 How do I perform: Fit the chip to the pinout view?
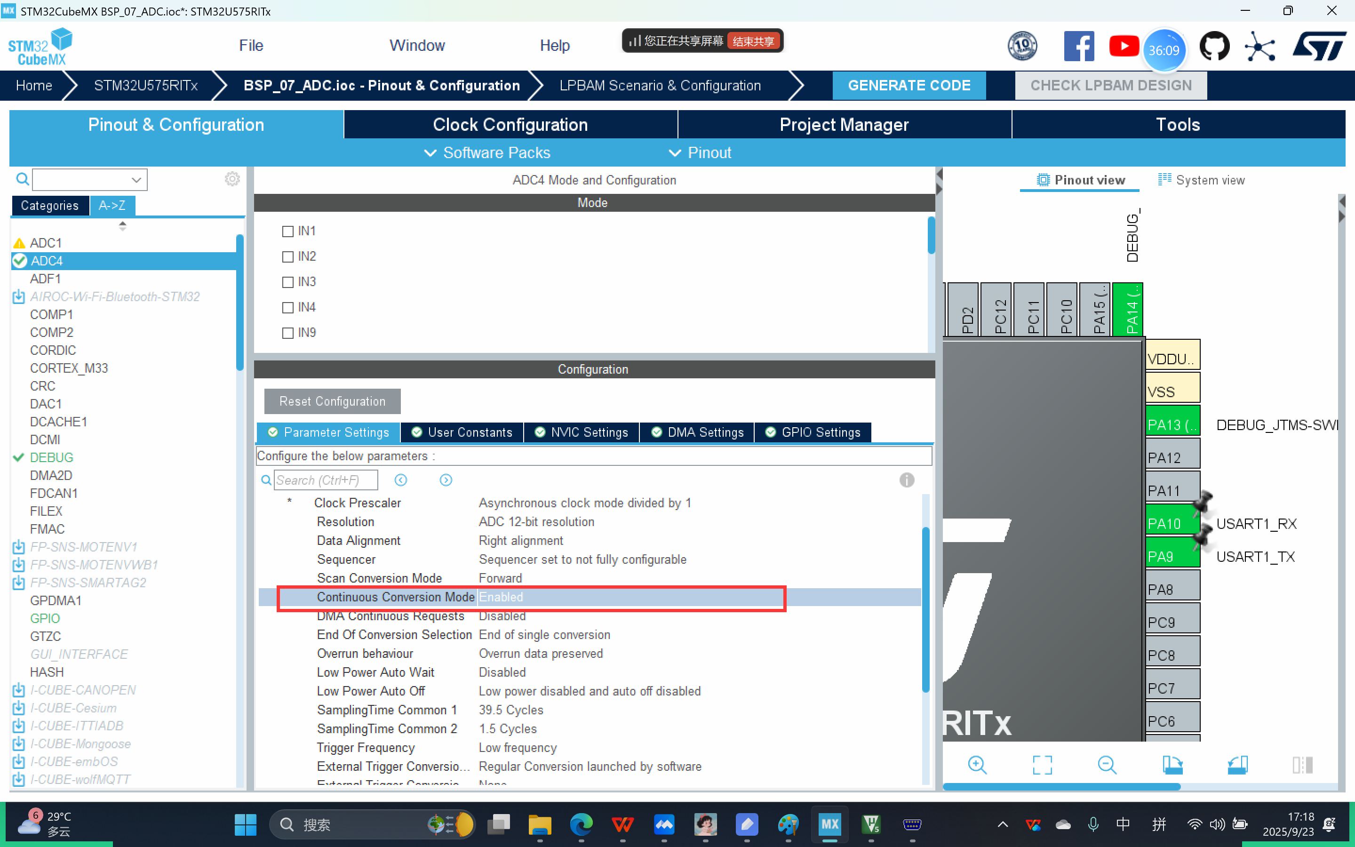pyautogui.click(x=1042, y=765)
